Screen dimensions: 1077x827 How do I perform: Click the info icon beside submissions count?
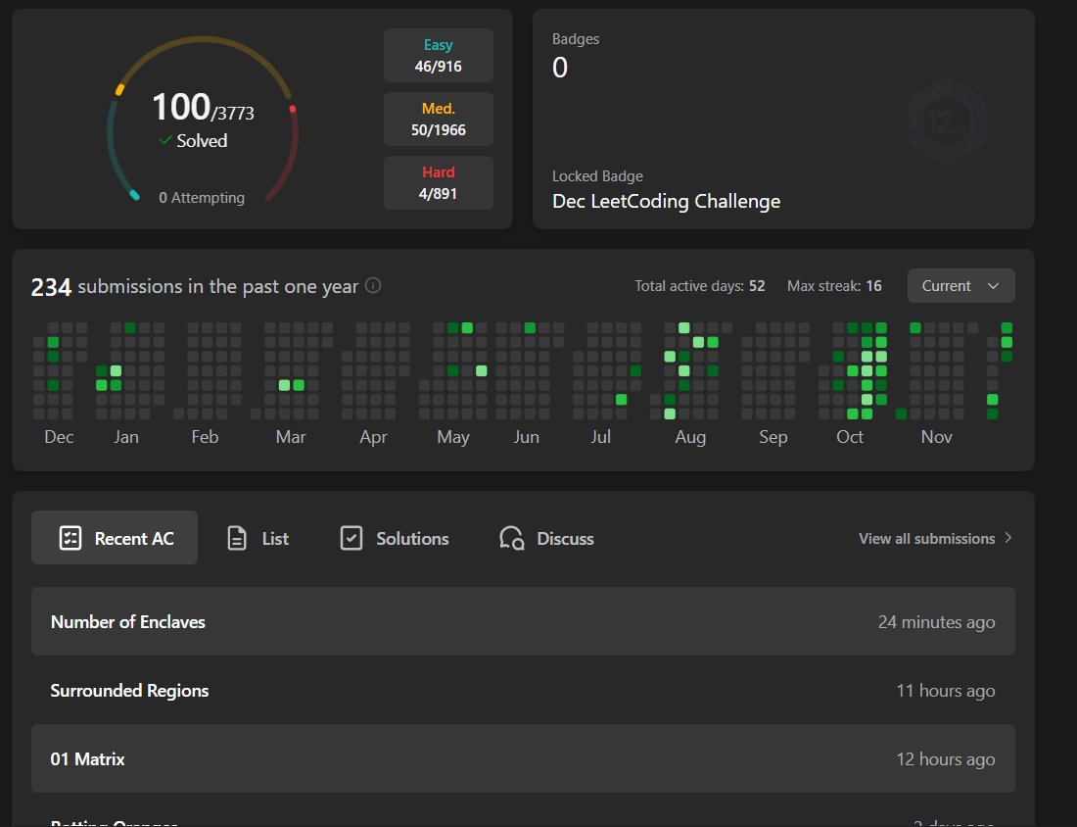click(373, 285)
